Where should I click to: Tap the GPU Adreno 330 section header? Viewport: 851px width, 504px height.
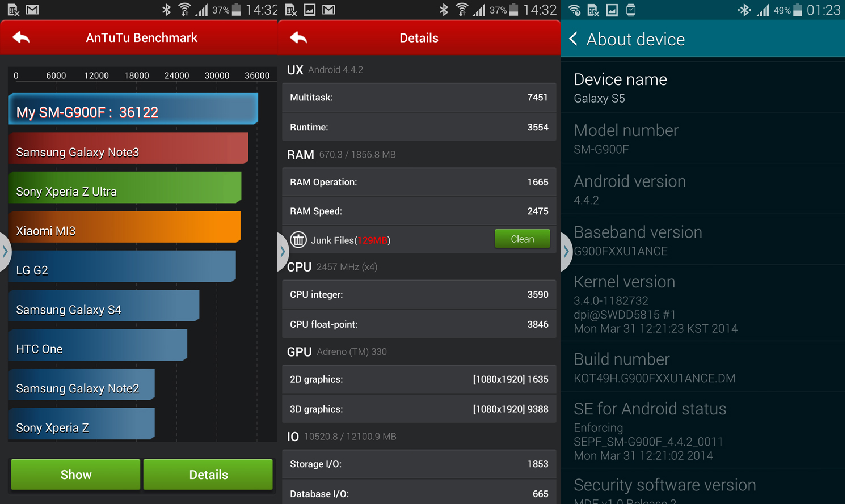point(337,351)
